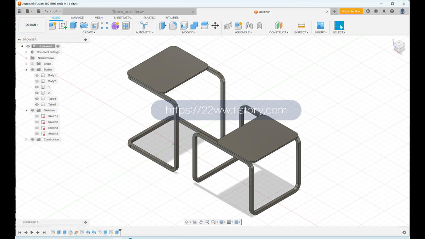425x239 pixels.
Task: Open the Job Status clock icon
Action: click(x=376, y=11)
